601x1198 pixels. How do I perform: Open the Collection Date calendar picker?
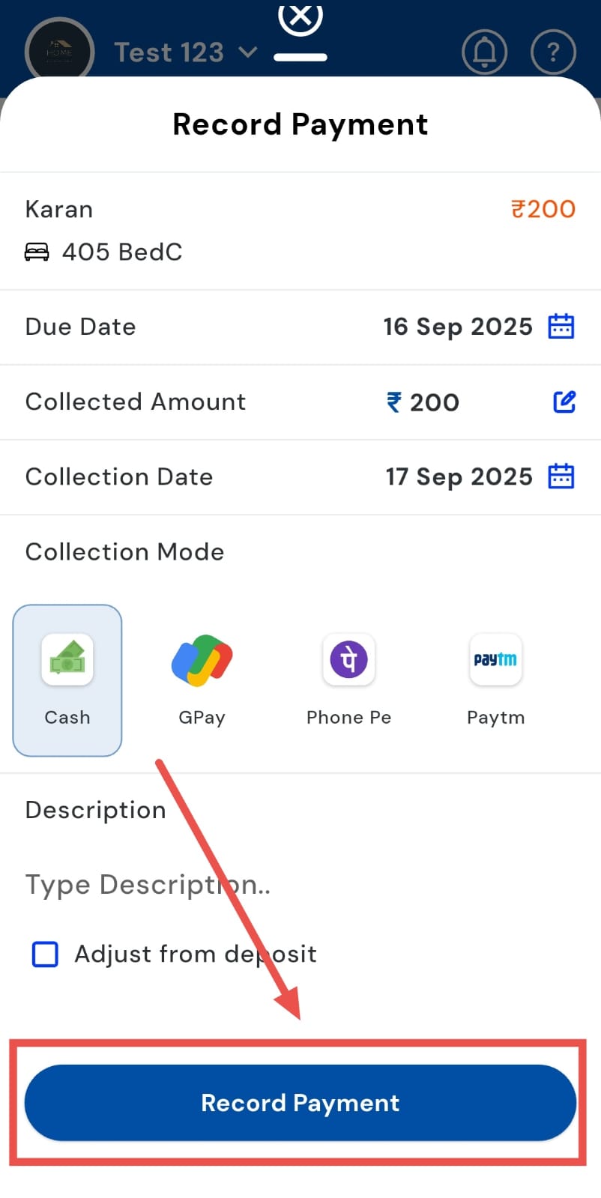coord(561,477)
